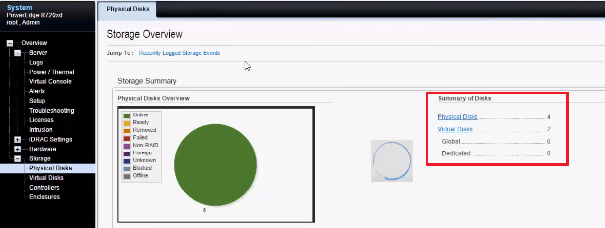Click the PowerEdge R720xd system label
The image size is (605, 228).
coord(35,15)
